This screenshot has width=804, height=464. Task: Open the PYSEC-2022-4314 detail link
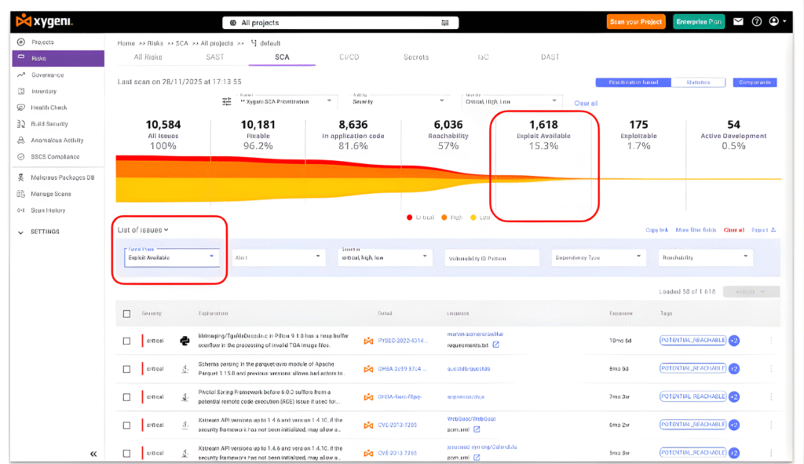[402, 341]
